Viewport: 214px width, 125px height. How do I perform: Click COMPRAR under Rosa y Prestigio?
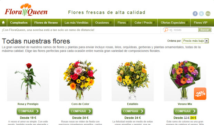28,111
